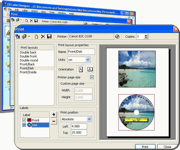Choose portrait orientation icon
Image resolution: width=180 pixels, height=150 pixels.
pyautogui.click(x=81, y=69)
